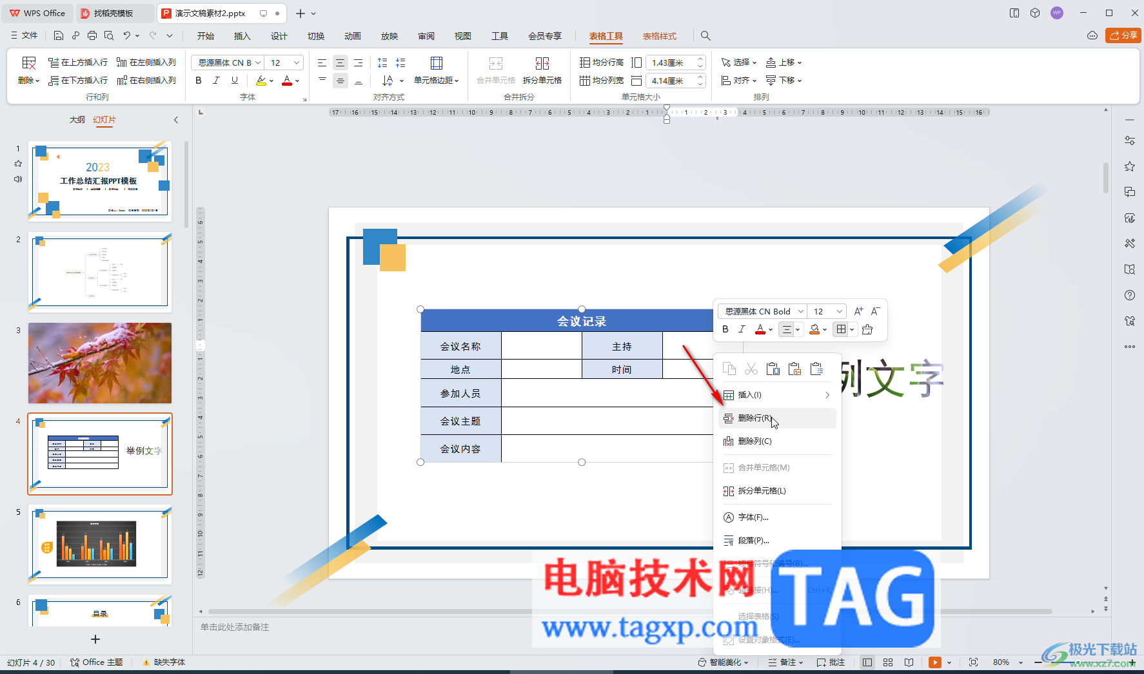The image size is (1144, 674).
Task: Toggle italic in the ribbon font group
Action: pos(216,81)
